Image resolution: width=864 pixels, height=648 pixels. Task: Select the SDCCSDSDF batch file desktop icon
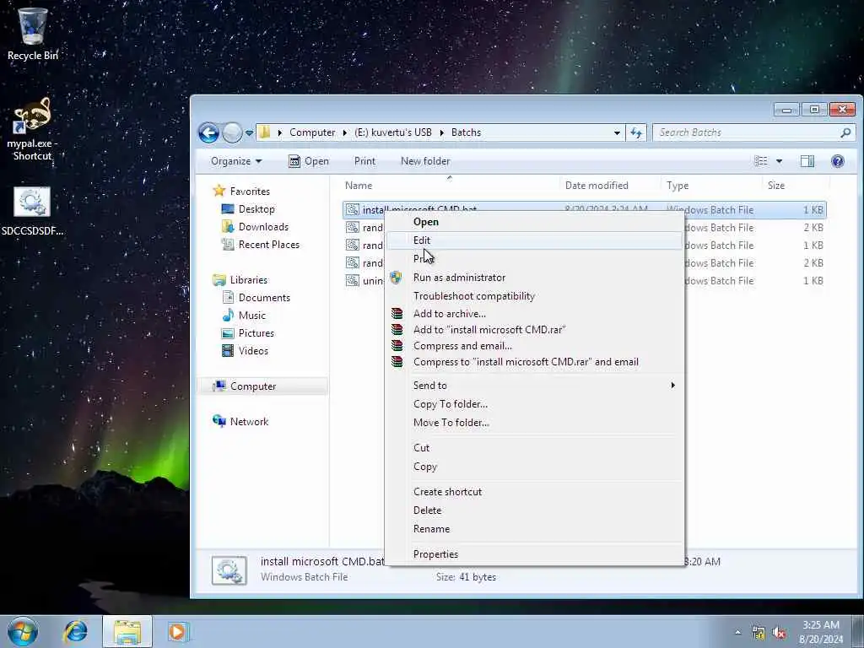[x=33, y=212]
